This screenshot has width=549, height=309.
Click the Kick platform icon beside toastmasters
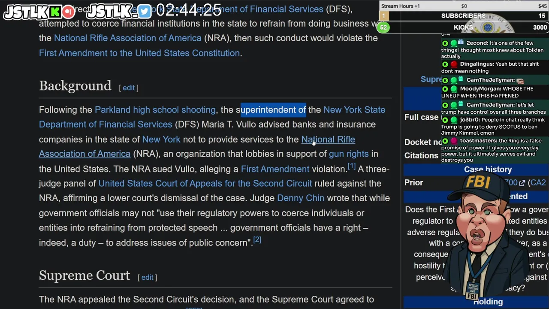445,141
